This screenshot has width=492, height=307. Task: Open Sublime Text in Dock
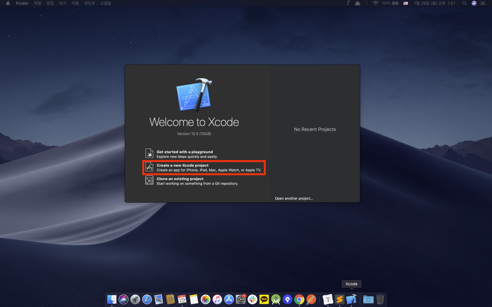tap(340, 299)
